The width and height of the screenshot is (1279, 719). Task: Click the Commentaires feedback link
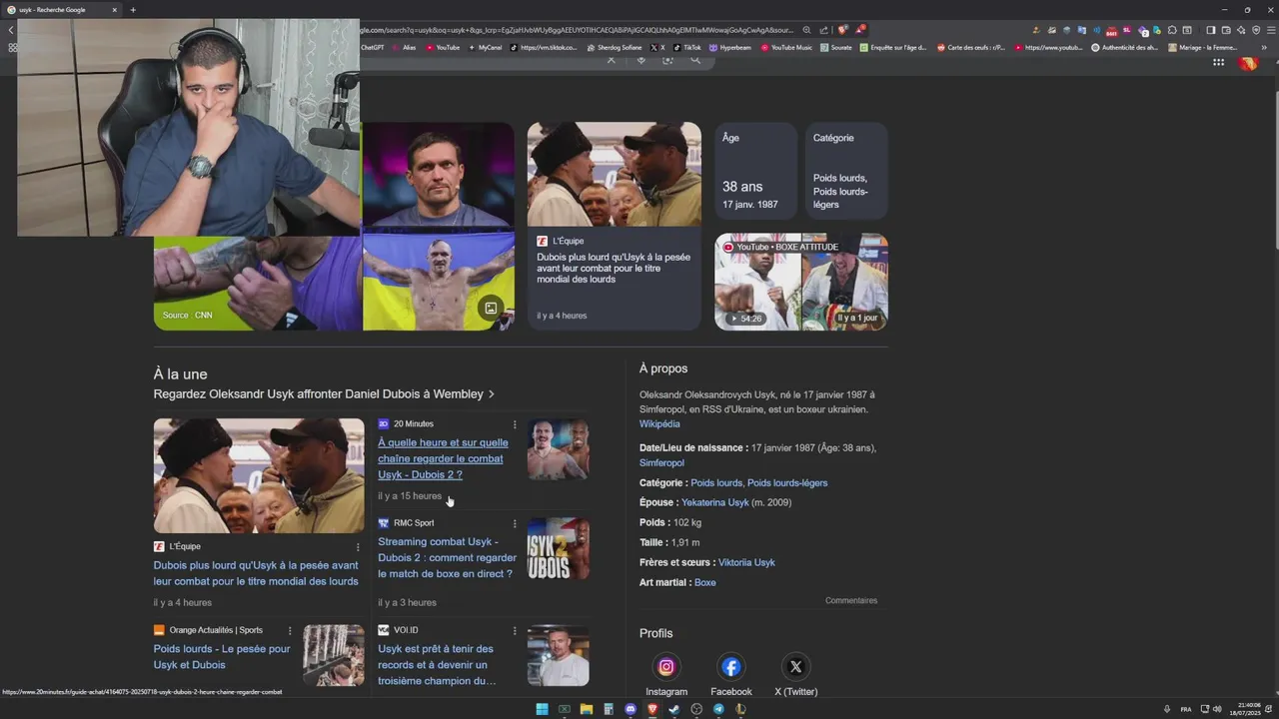pyautogui.click(x=851, y=601)
